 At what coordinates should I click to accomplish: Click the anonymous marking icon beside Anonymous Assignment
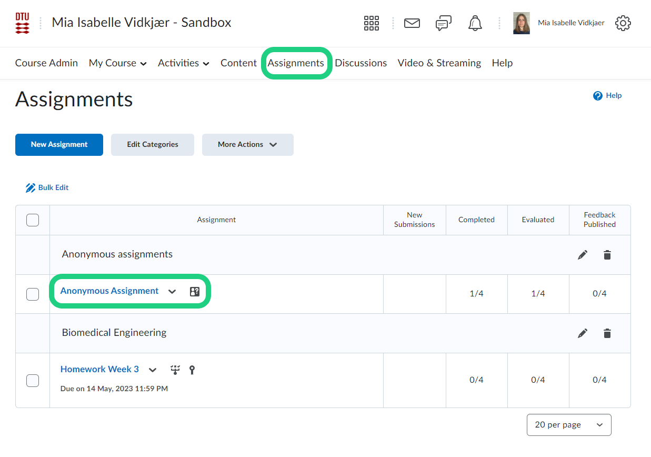[195, 292]
